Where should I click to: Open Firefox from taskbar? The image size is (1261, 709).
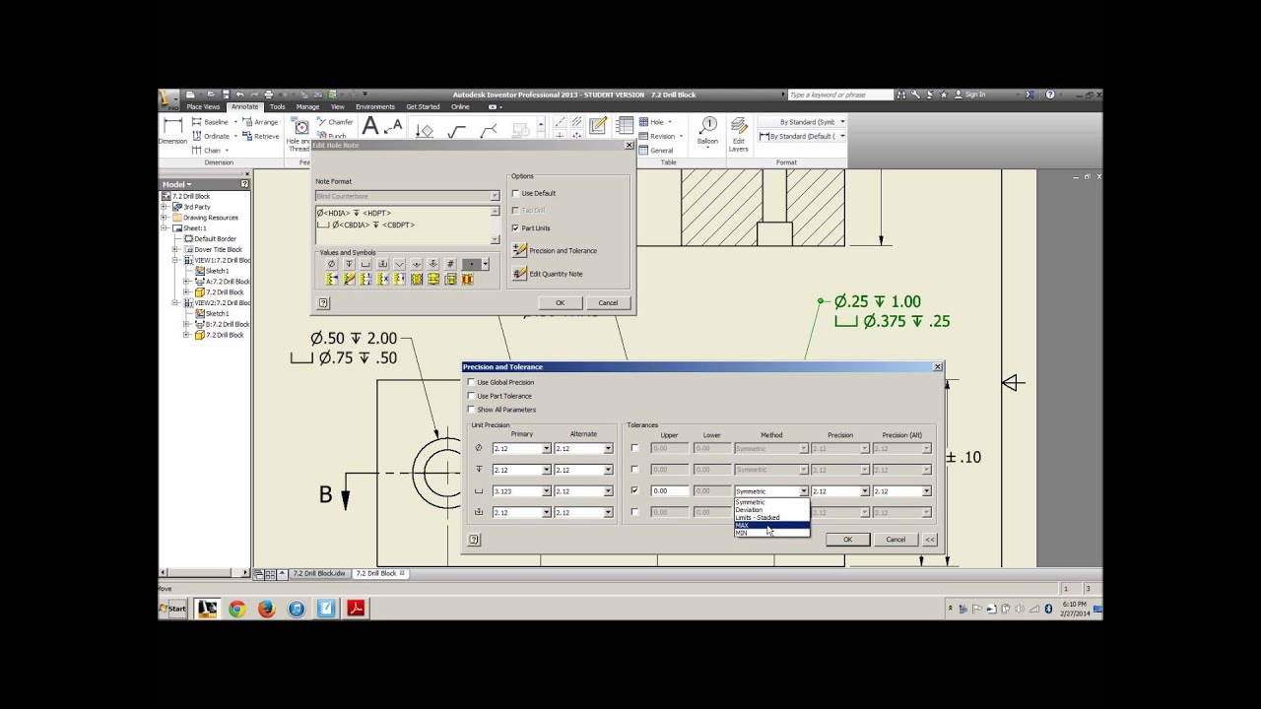[x=266, y=609]
